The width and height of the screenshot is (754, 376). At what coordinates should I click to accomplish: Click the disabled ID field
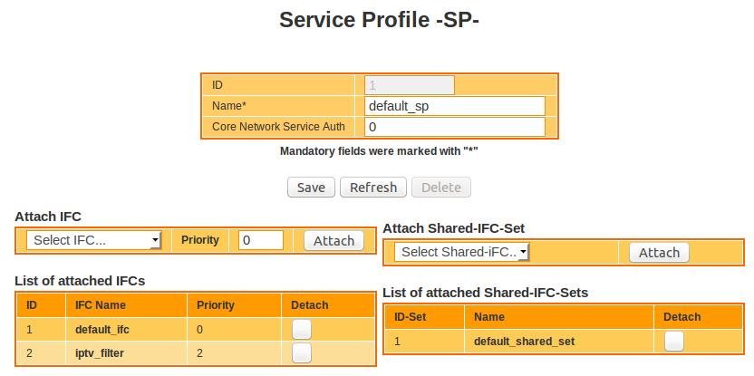(x=410, y=85)
